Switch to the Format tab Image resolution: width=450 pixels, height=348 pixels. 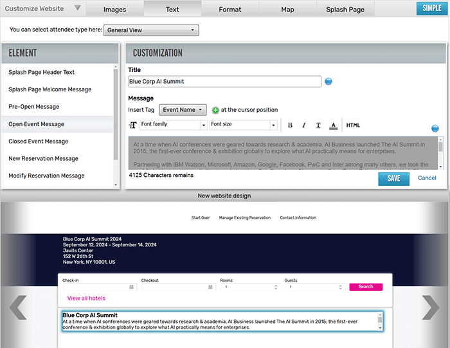click(230, 10)
